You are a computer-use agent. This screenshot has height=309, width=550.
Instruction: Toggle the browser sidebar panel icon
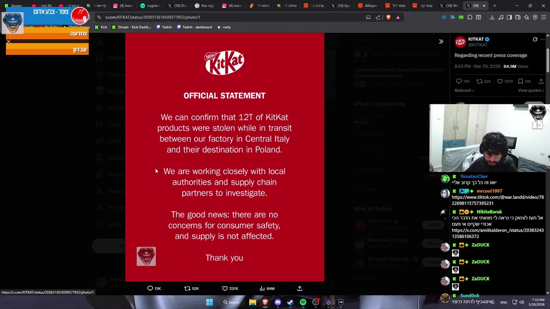(509, 17)
